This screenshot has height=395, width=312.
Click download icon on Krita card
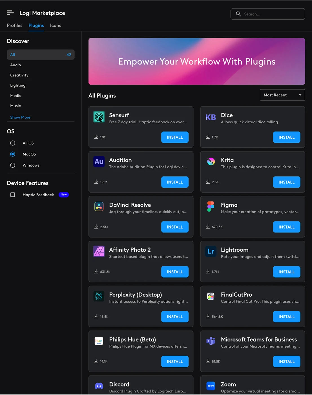(208, 182)
